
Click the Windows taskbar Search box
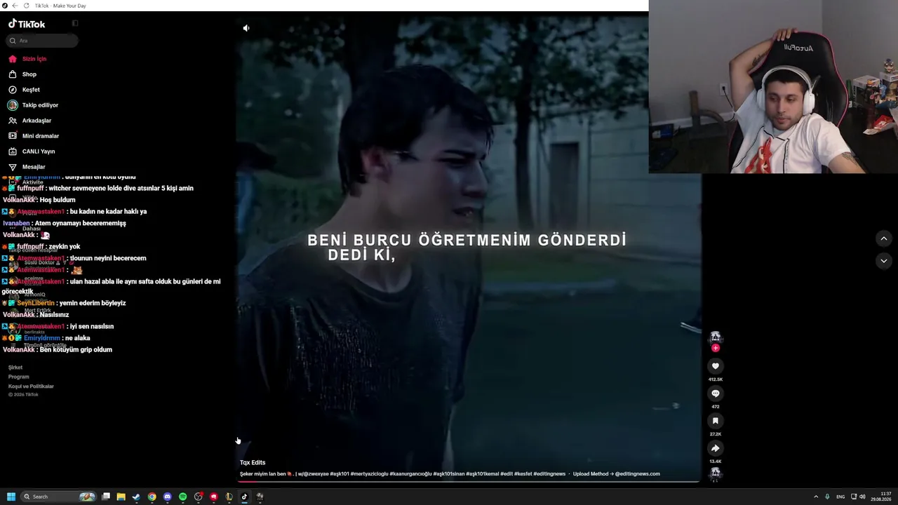pos(58,497)
